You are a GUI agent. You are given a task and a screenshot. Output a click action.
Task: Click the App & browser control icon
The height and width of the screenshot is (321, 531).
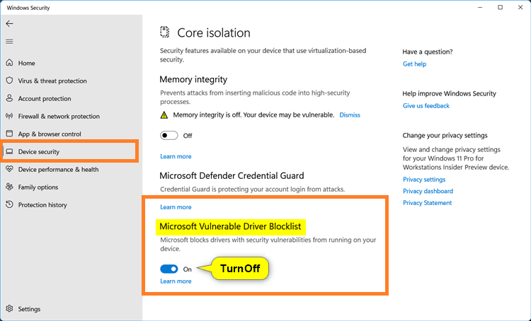click(10, 134)
